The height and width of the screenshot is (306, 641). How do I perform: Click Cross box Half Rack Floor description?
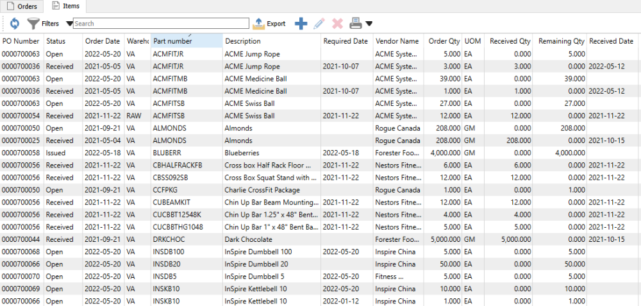coord(271,166)
